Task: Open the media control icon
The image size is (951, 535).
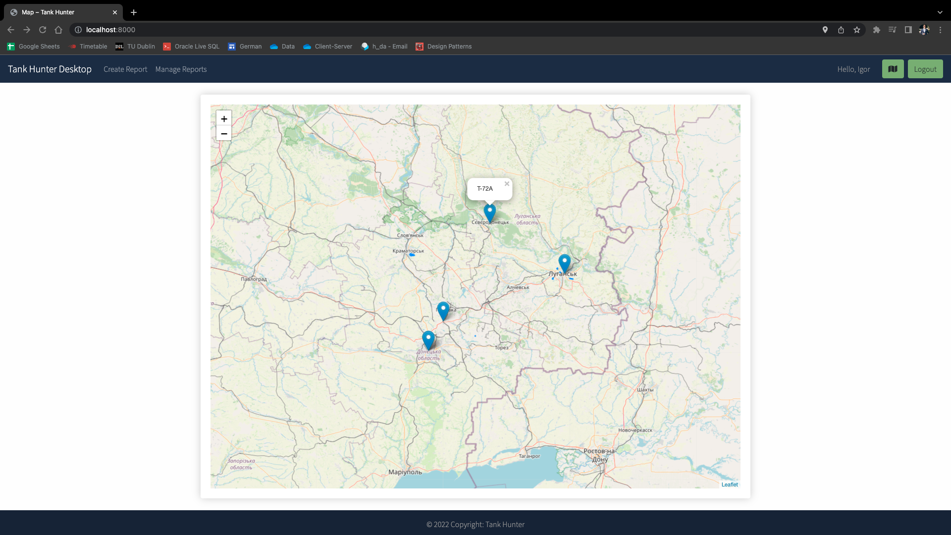Action: tap(893, 30)
